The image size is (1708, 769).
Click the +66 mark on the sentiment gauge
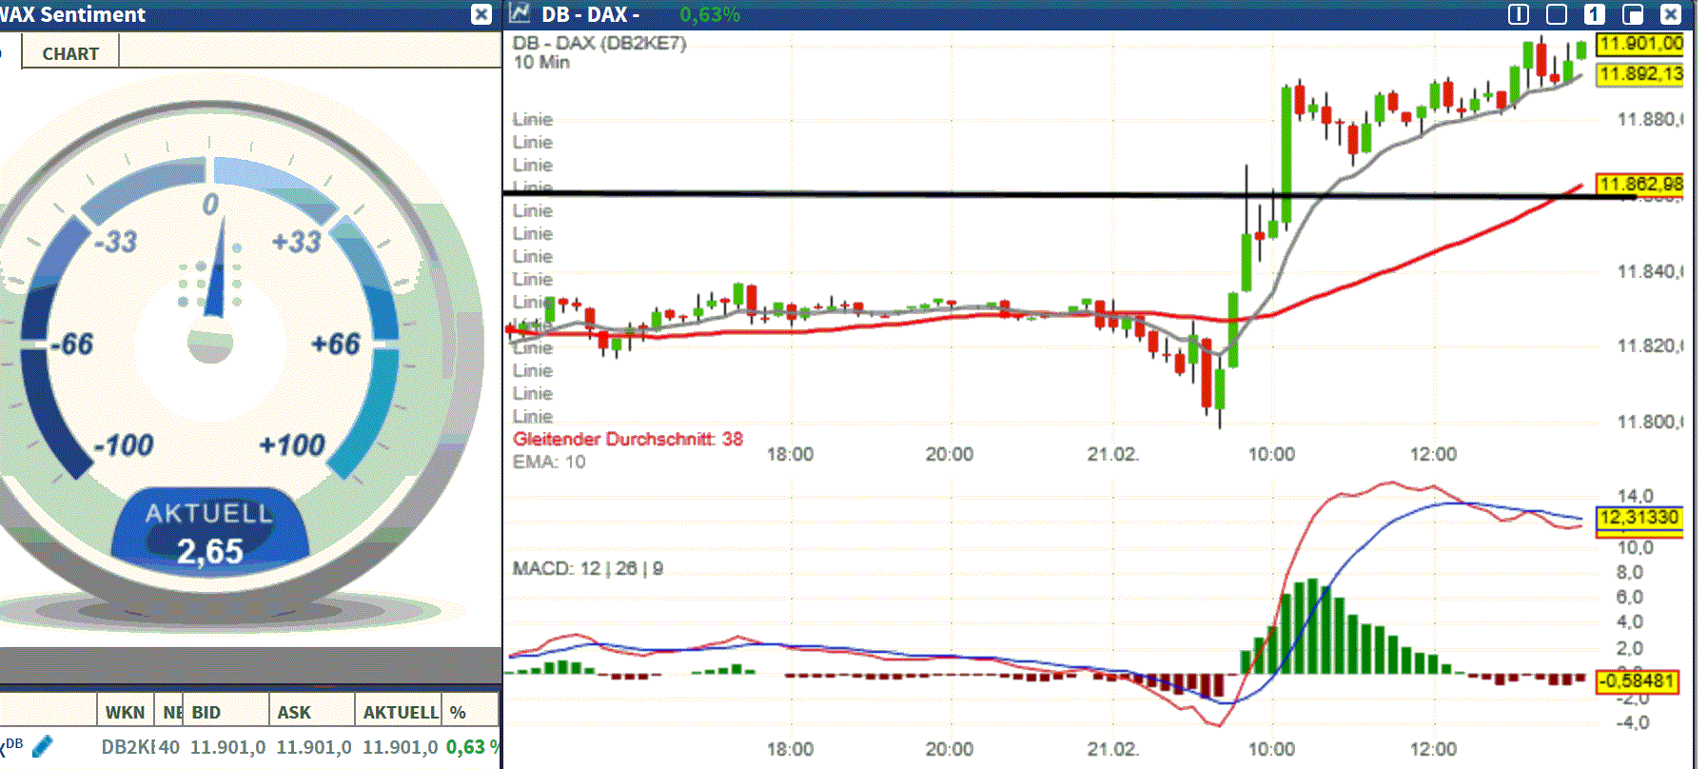(336, 344)
